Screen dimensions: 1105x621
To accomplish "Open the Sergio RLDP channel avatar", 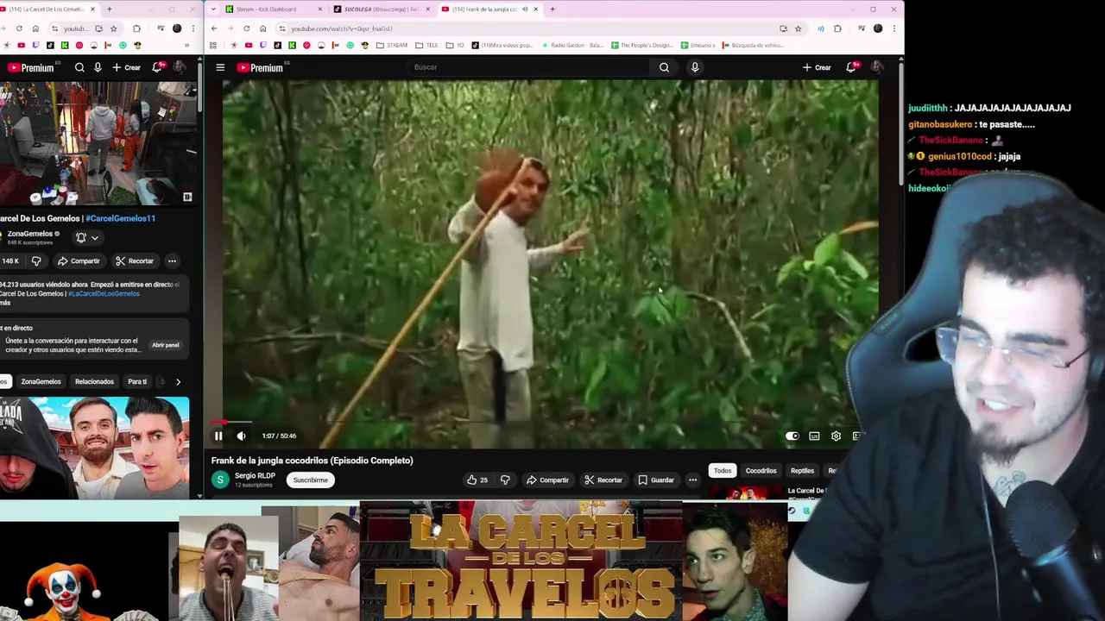I will pyautogui.click(x=220, y=480).
